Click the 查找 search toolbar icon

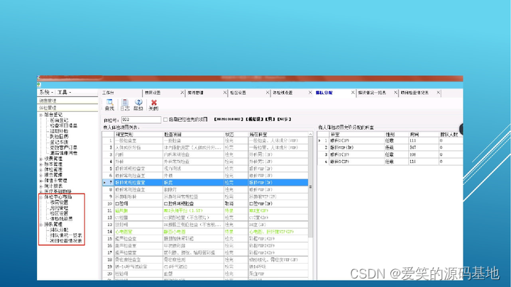109,105
